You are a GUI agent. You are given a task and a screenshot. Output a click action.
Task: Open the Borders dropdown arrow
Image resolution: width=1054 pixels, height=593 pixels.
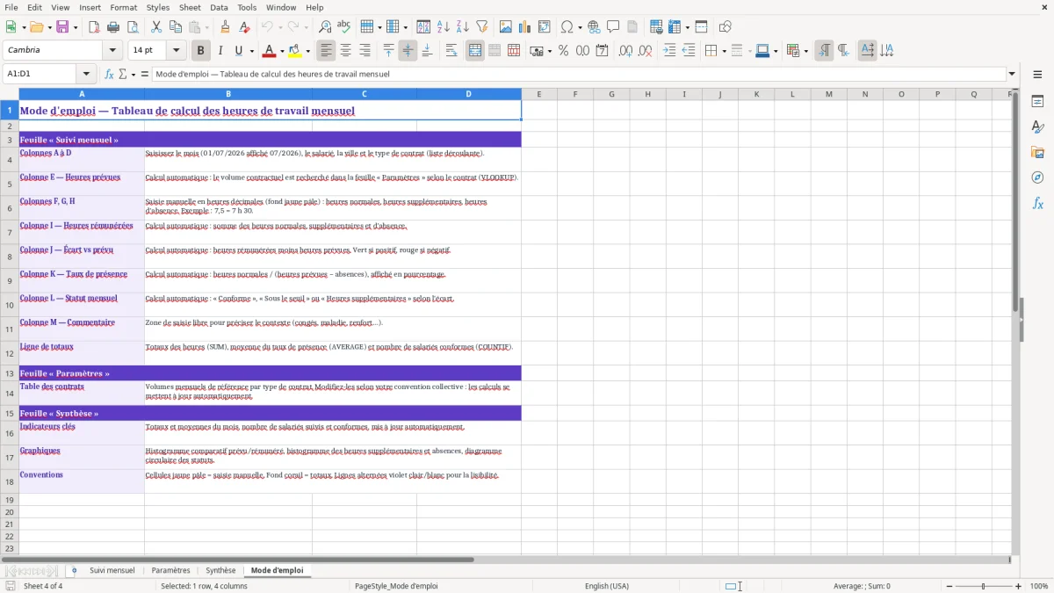tap(723, 51)
